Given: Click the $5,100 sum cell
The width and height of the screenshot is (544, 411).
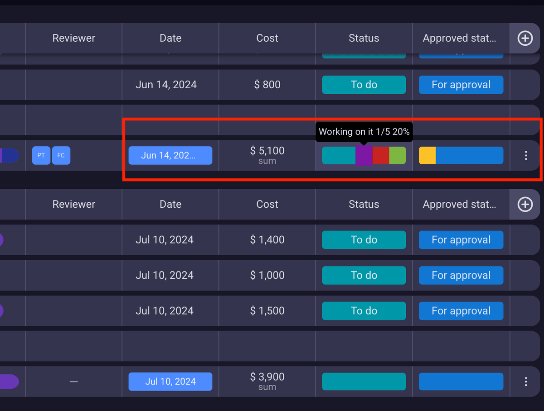Looking at the screenshot, I should pos(267,155).
